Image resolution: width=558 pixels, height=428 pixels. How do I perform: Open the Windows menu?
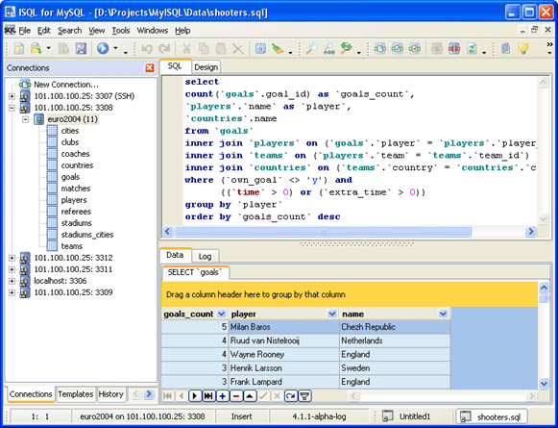coord(153,31)
